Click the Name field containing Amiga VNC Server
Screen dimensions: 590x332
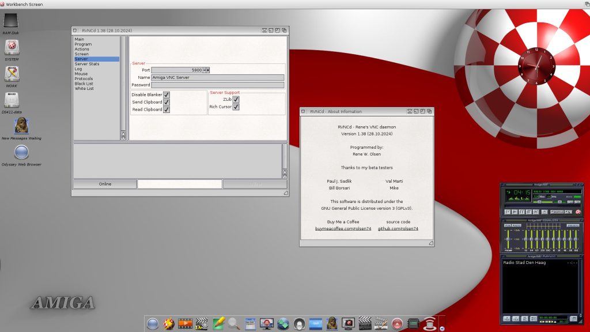click(x=217, y=78)
